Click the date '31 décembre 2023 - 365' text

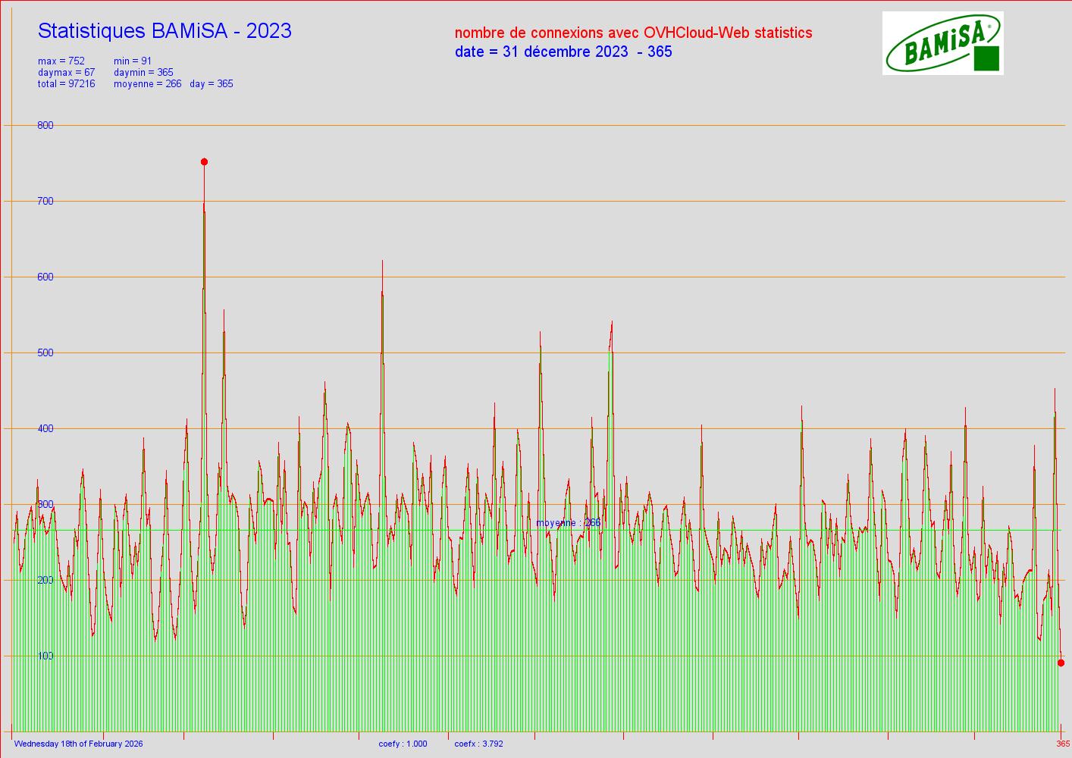[563, 52]
